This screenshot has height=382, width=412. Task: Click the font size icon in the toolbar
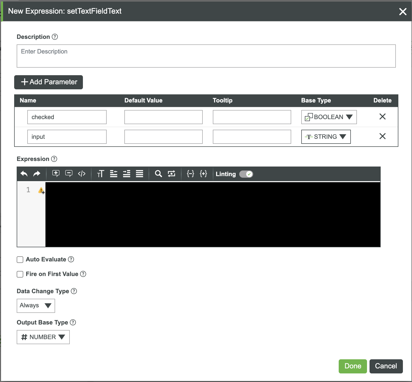(101, 174)
